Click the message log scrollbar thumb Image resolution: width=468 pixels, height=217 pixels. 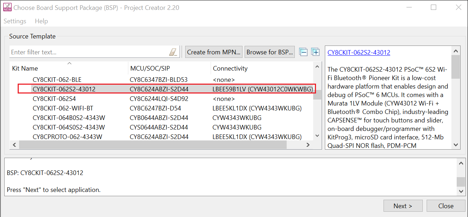tap(461, 182)
